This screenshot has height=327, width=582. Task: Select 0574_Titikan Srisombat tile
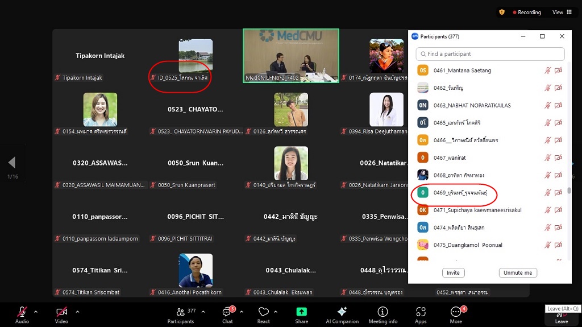[x=100, y=270]
